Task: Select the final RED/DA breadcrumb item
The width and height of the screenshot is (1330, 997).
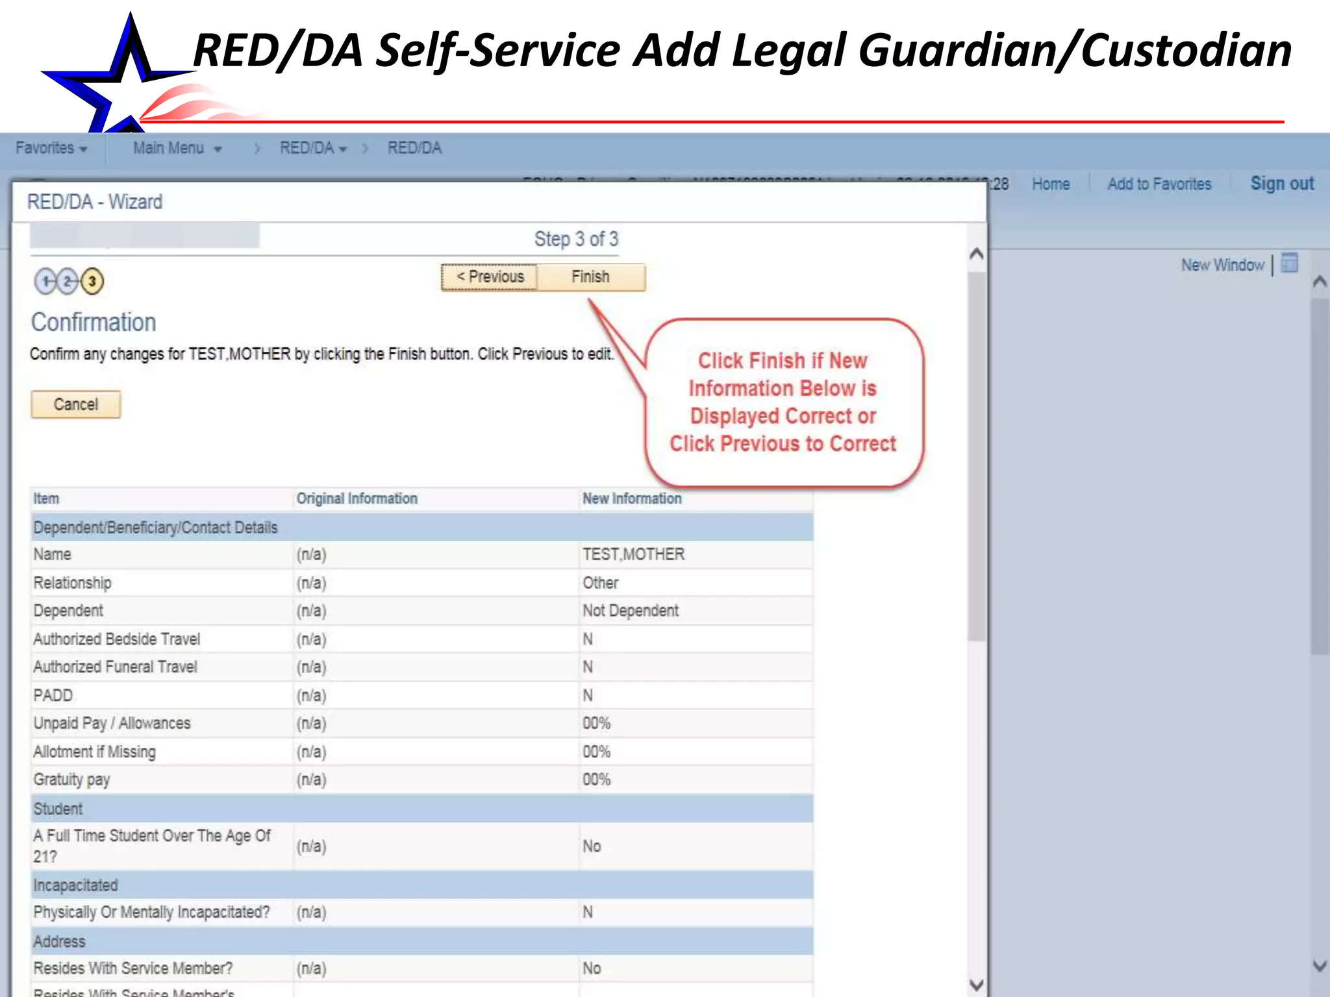Action: (x=414, y=148)
